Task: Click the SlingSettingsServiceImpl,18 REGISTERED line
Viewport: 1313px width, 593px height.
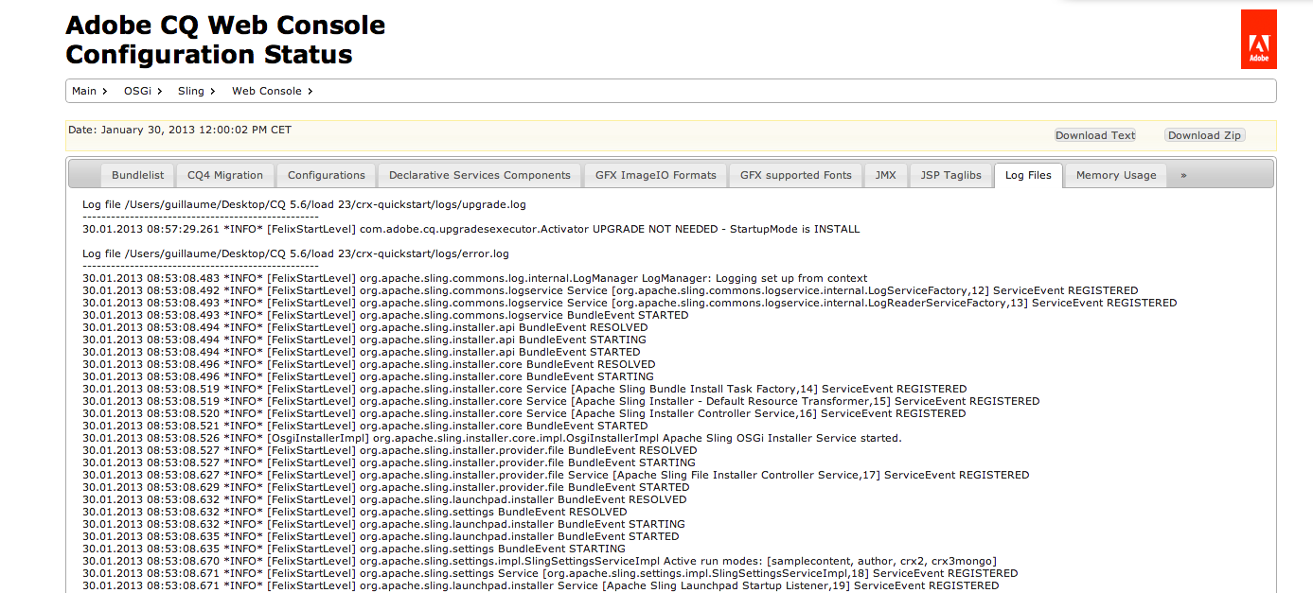Action: (550, 573)
